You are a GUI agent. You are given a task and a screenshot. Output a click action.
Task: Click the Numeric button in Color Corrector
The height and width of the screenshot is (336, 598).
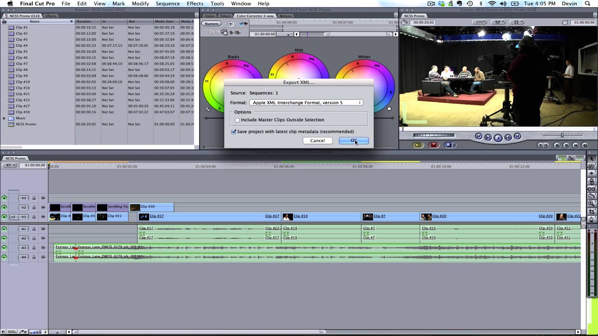click(x=212, y=23)
